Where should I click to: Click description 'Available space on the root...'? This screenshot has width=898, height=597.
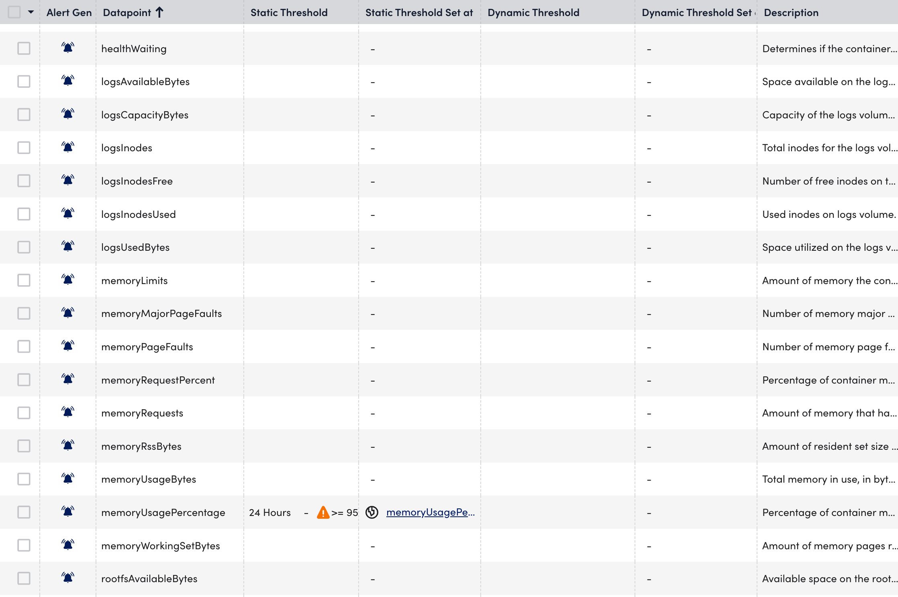tap(830, 579)
